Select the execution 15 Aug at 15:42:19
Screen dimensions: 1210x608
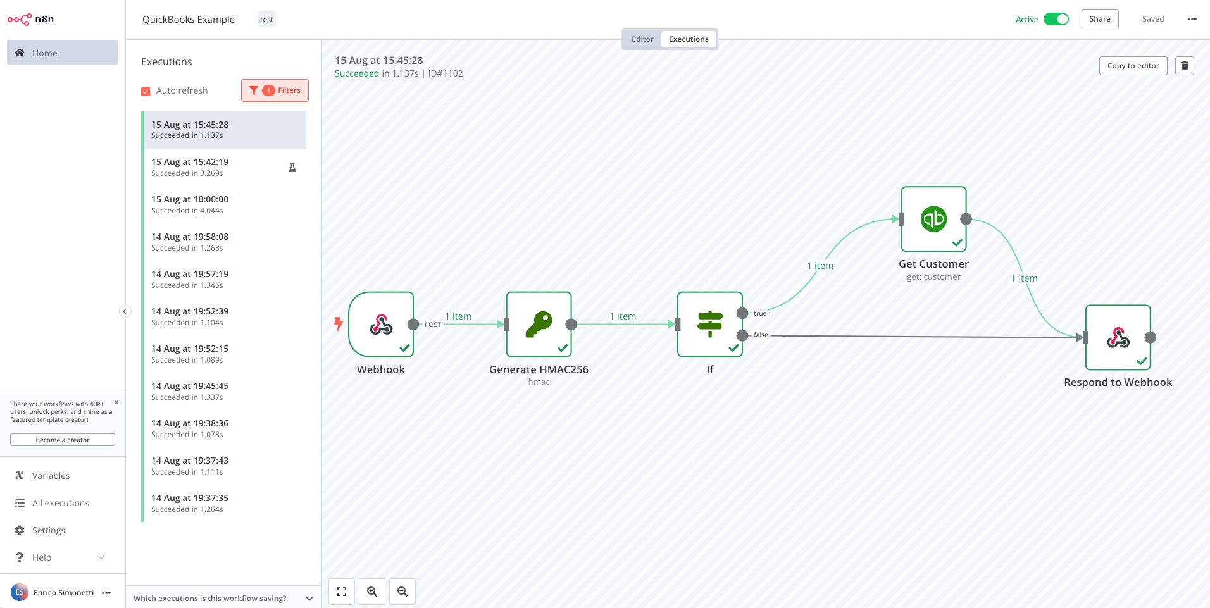[x=225, y=167]
